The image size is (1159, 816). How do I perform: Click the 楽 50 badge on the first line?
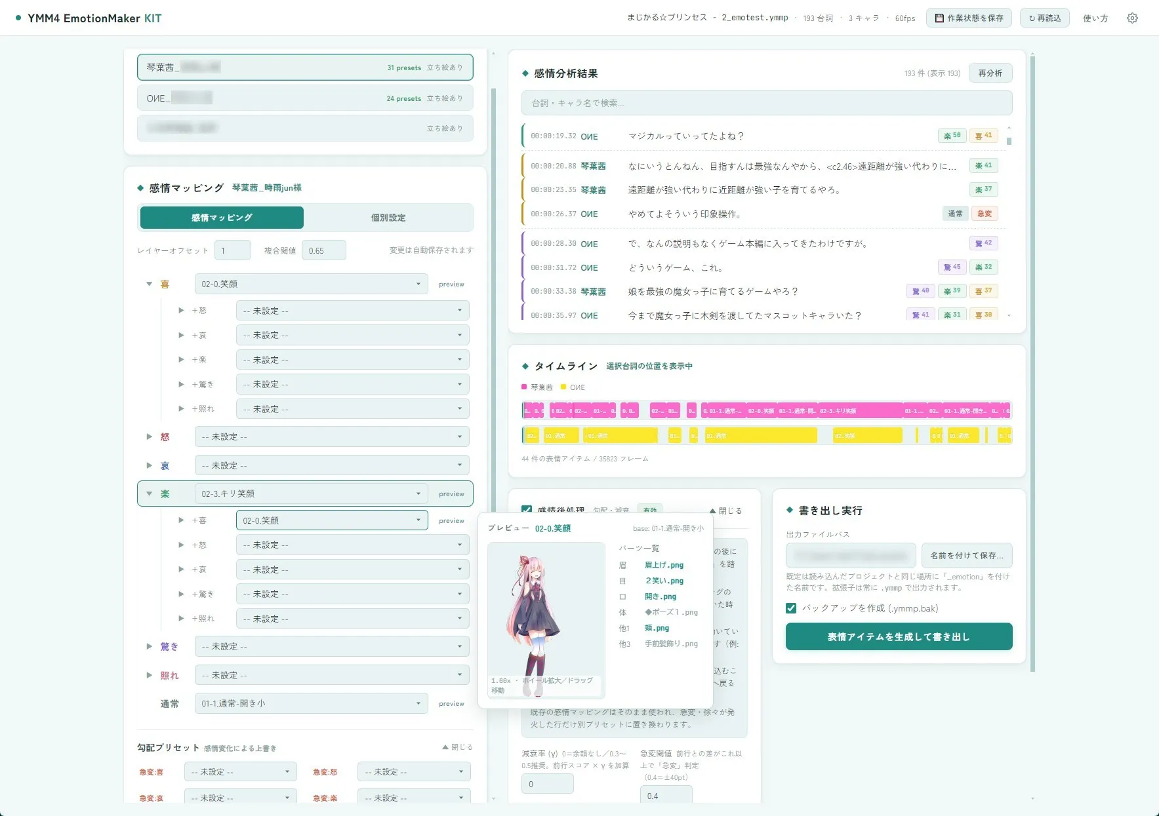pyautogui.click(x=952, y=136)
